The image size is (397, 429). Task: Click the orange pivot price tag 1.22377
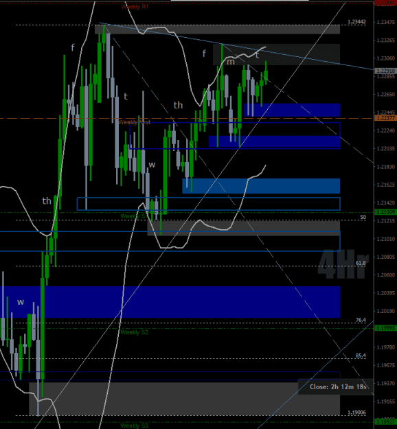(385, 118)
